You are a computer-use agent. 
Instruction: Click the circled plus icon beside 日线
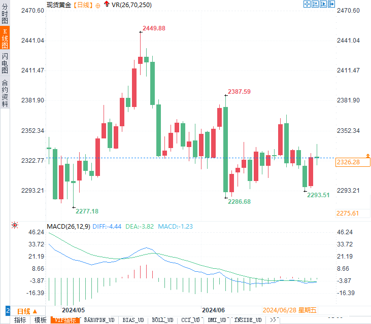pos(97,5)
